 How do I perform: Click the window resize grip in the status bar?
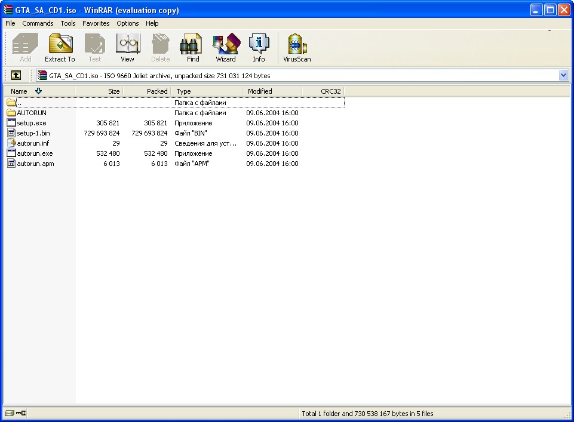568,415
